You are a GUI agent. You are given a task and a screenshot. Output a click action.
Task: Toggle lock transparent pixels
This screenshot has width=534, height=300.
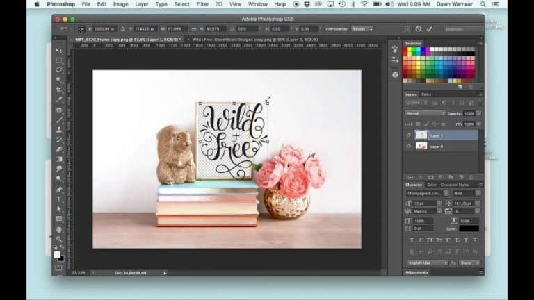tap(418, 124)
